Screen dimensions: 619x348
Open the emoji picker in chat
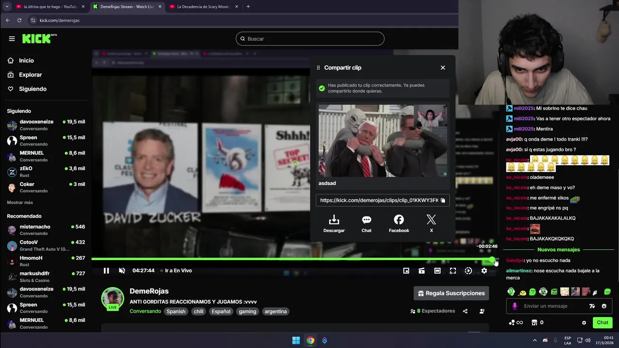[604, 306]
